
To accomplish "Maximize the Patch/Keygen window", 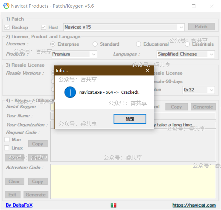I will tap(194, 6).
